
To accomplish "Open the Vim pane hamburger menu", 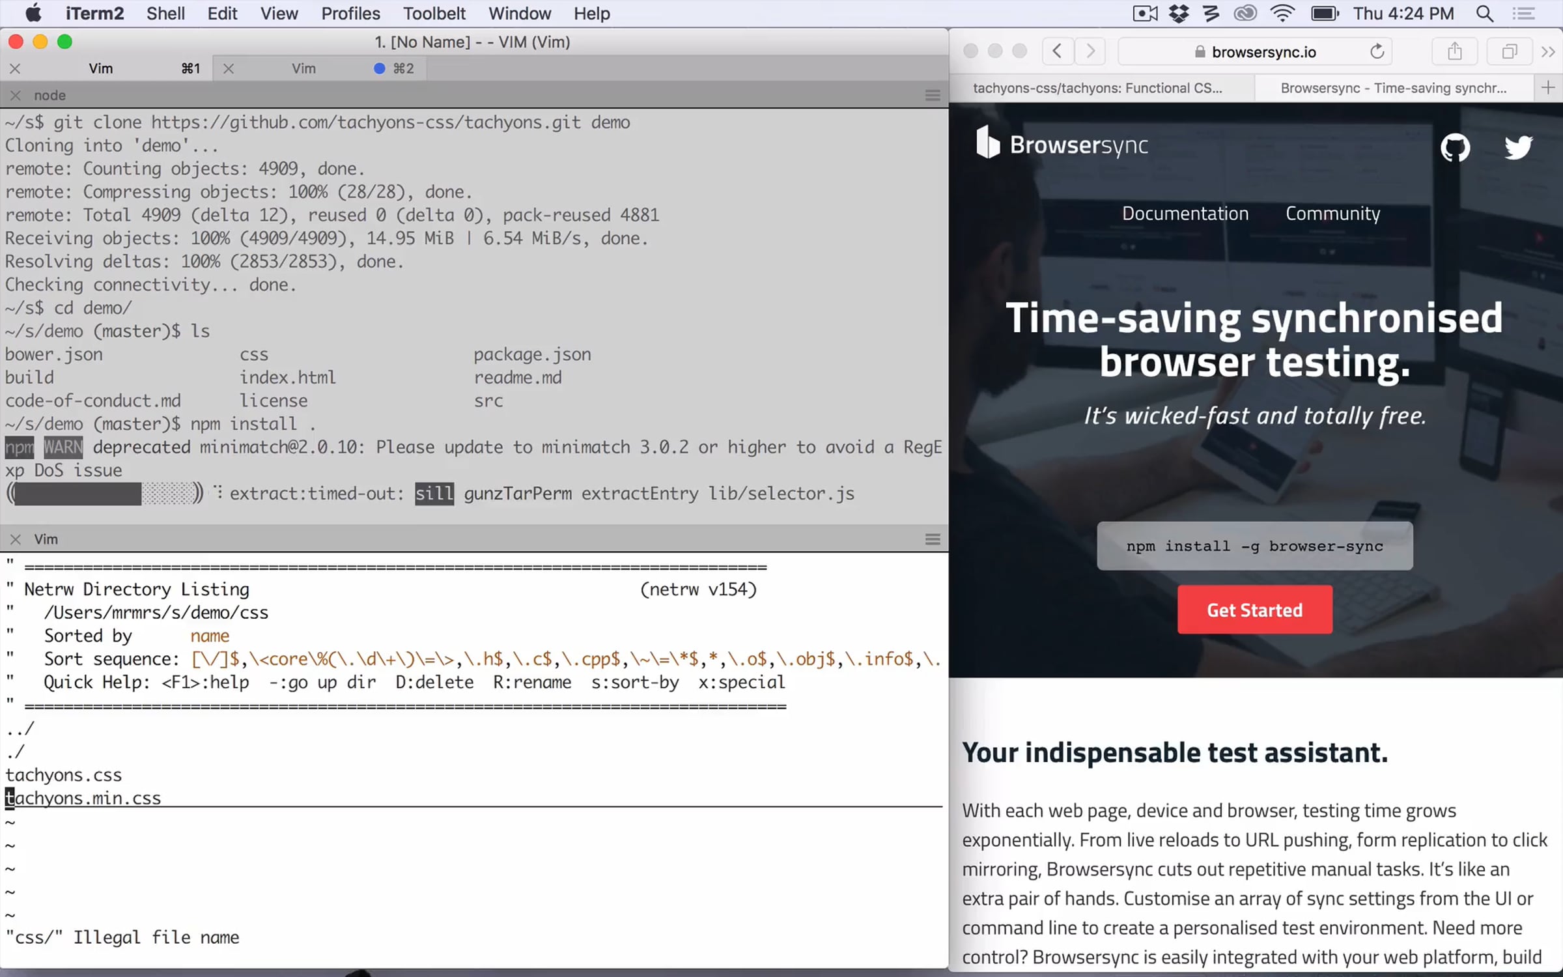I will [933, 539].
